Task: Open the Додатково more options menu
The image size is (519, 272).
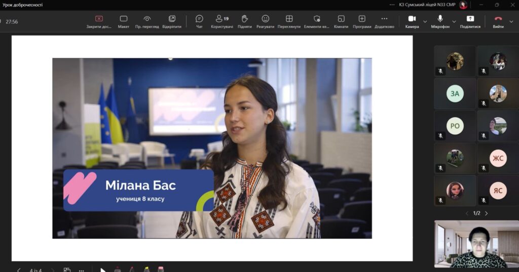Action: [x=384, y=21]
